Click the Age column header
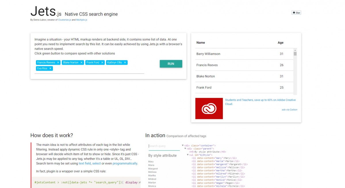This screenshot has height=188, width=345. (281, 43)
